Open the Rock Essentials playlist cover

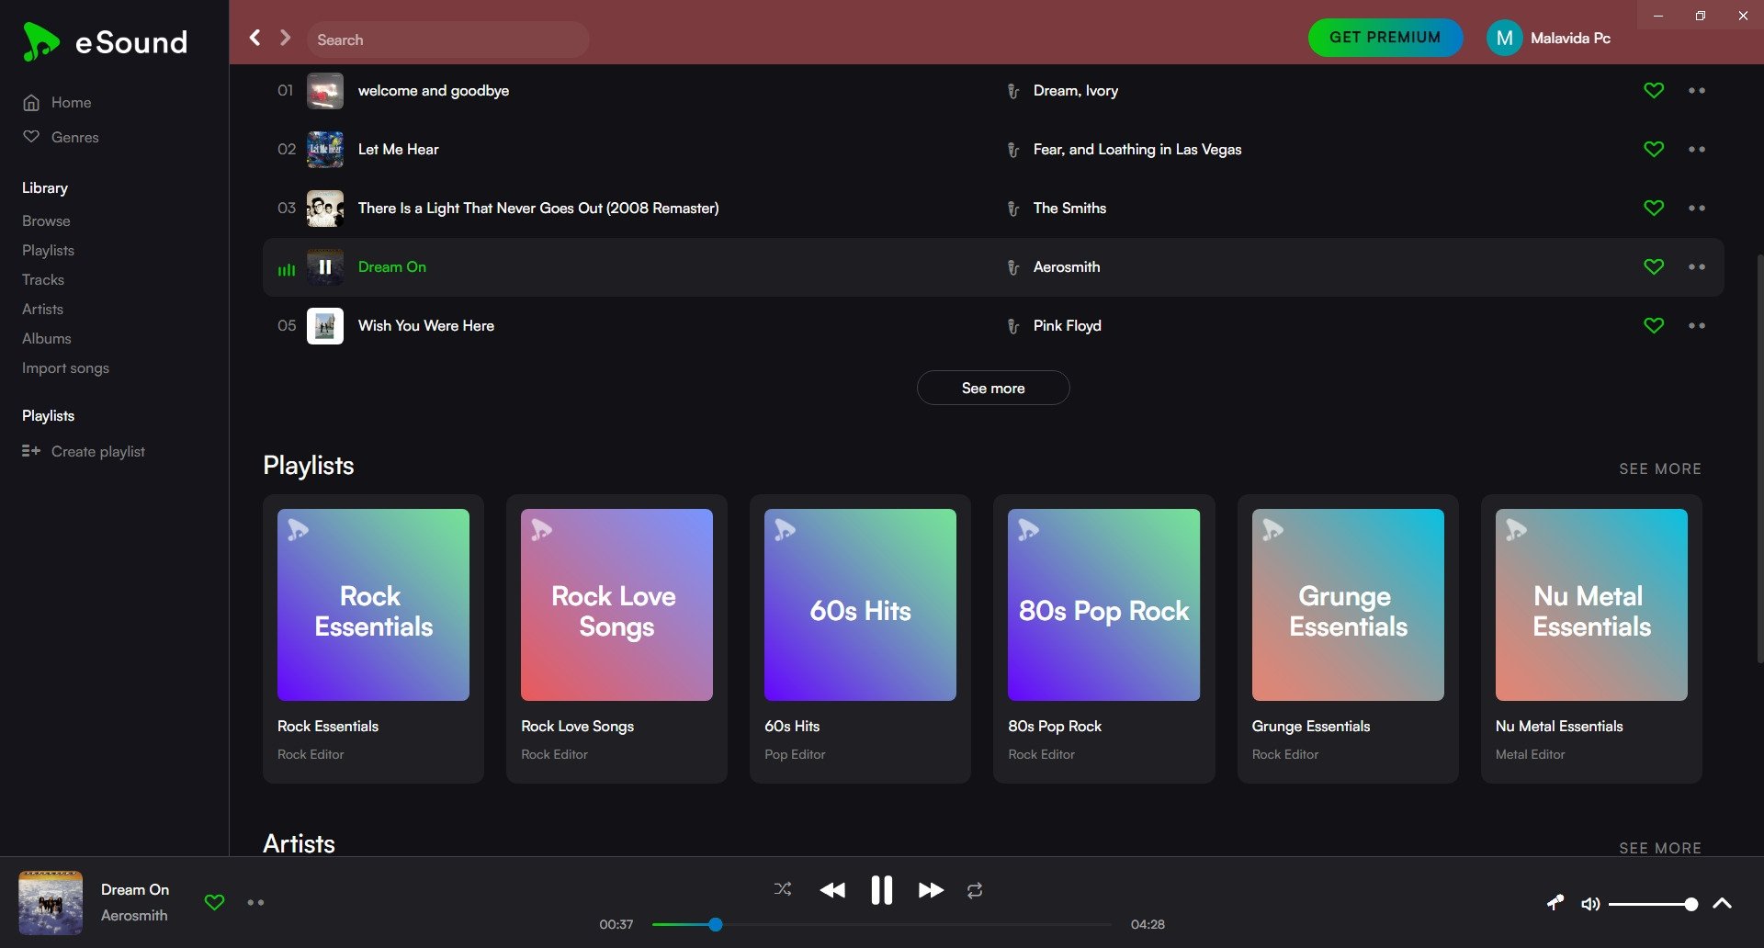[373, 604]
